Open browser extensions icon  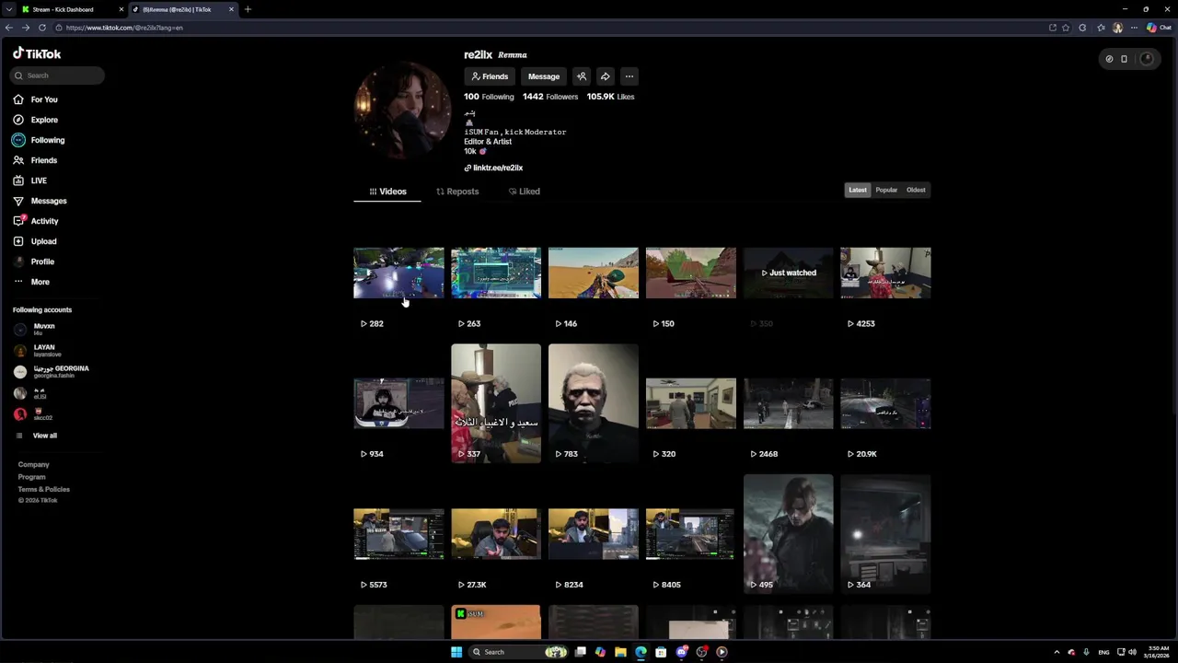pyautogui.click(x=1082, y=28)
